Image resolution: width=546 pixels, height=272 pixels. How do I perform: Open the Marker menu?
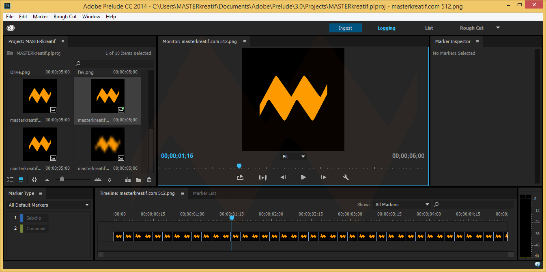41,17
